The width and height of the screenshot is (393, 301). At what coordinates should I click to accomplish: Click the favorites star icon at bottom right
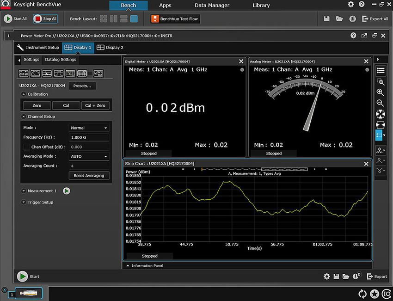point(375,294)
